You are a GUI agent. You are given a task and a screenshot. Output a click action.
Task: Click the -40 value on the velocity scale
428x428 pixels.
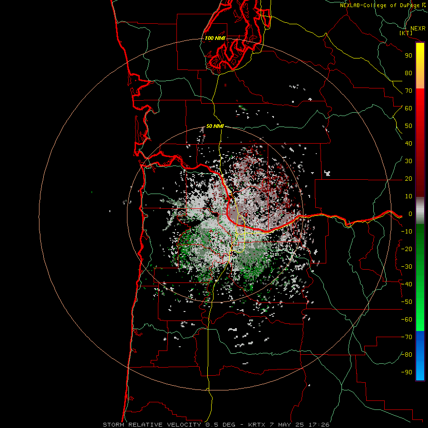[x=407, y=284]
